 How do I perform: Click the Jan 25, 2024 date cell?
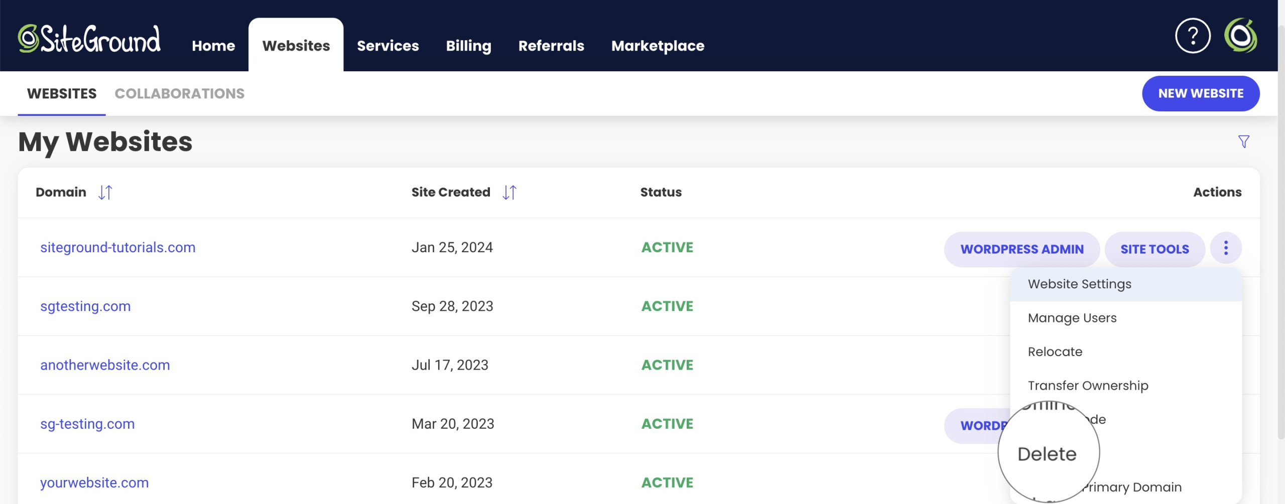point(452,247)
